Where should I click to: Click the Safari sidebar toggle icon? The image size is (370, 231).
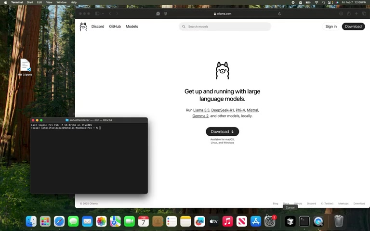(x=97, y=13)
